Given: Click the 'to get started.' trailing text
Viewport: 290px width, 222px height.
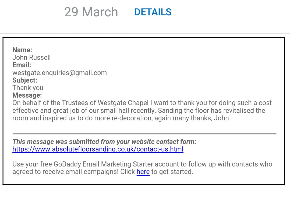Looking at the screenshot, I should 172,172.
